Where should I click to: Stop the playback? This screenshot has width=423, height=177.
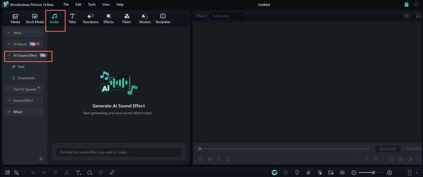coord(228,159)
